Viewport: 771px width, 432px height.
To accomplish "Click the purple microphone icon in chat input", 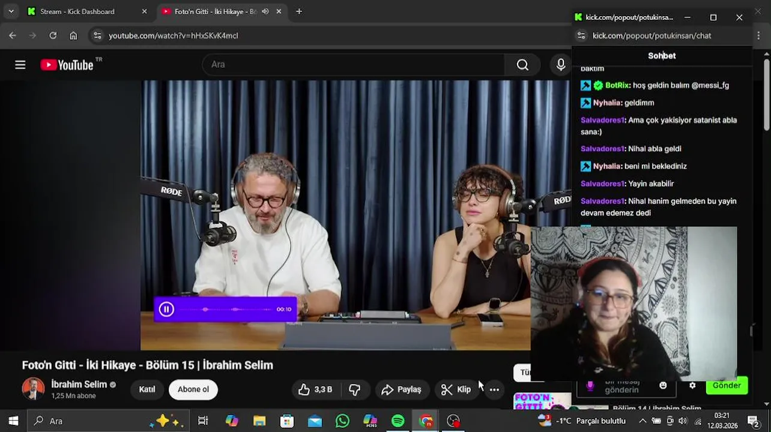I will pyautogui.click(x=590, y=386).
